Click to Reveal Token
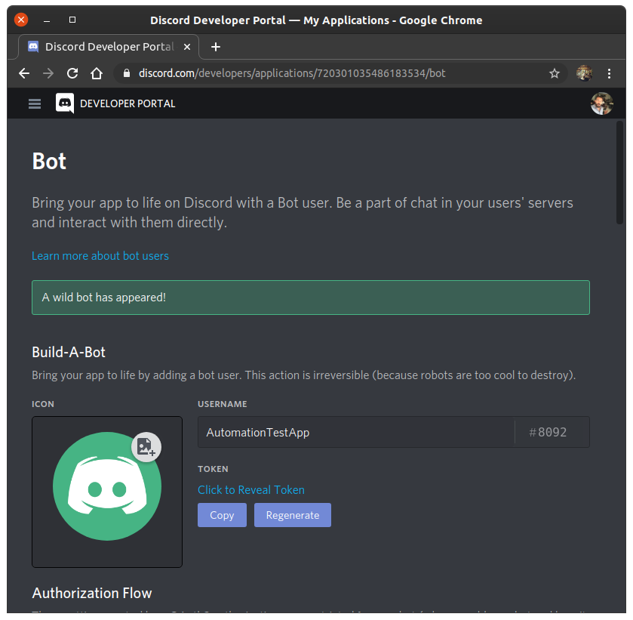633x620 pixels. coord(251,490)
